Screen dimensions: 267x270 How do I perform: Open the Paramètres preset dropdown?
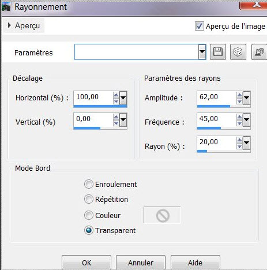tap(202, 52)
